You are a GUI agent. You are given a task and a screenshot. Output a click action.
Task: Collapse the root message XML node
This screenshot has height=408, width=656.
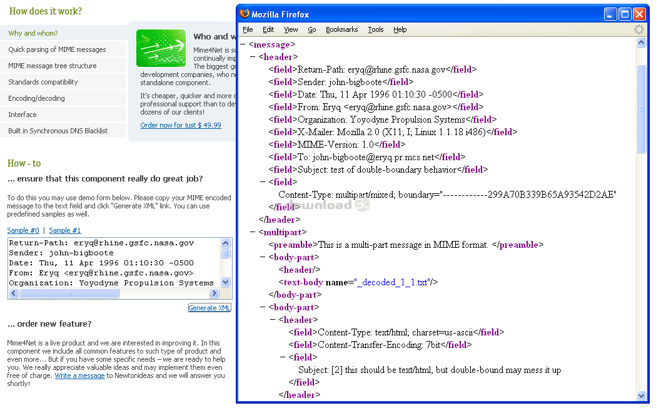pyautogui.click(x=243, y=44)
